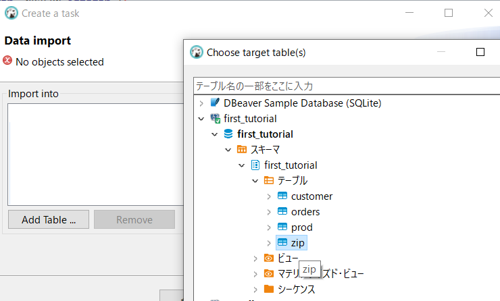Click the red No objects selected error icon
Viewport: 500px width, 301px height.
7,61
